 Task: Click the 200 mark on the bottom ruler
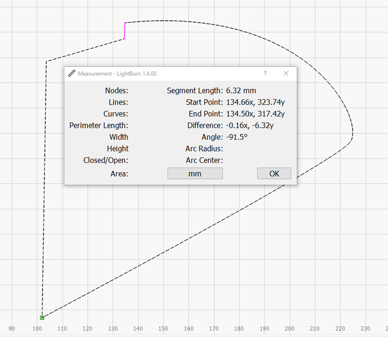(289, 329)
